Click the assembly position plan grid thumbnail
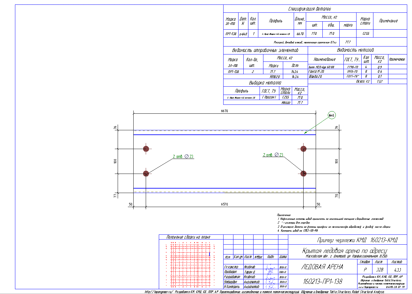 (191, 265)
